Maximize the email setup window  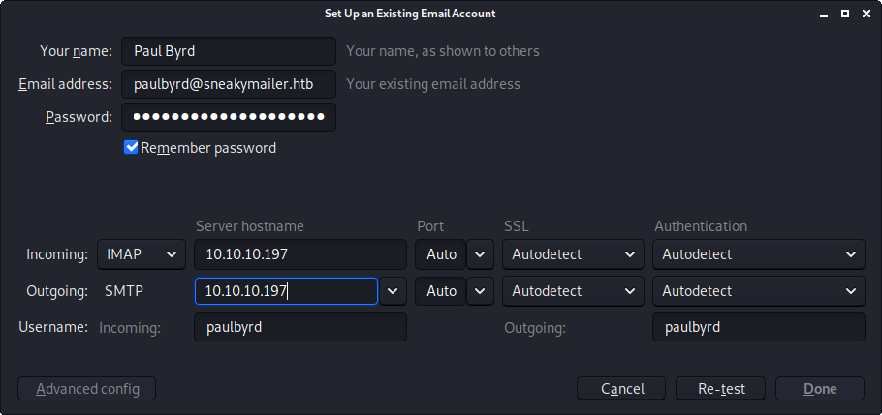tap(844, 14)
